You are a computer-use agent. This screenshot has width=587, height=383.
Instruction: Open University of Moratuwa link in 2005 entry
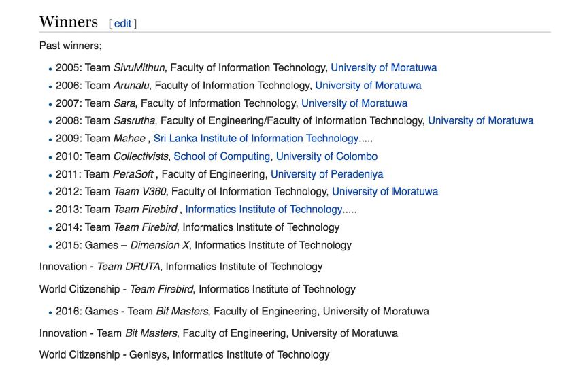384,67
